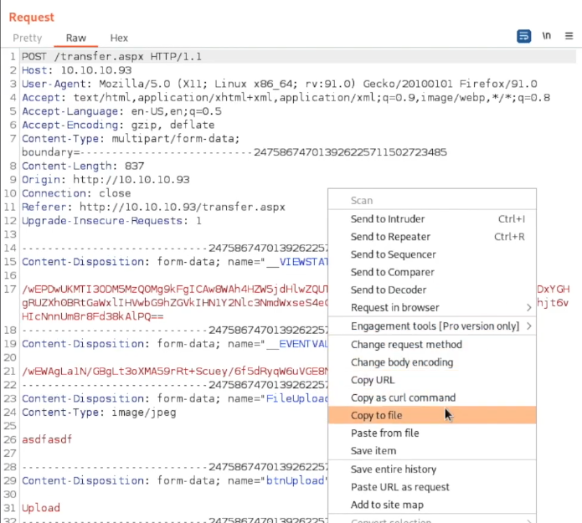Switch to the Hex tab

click(119, 38)
